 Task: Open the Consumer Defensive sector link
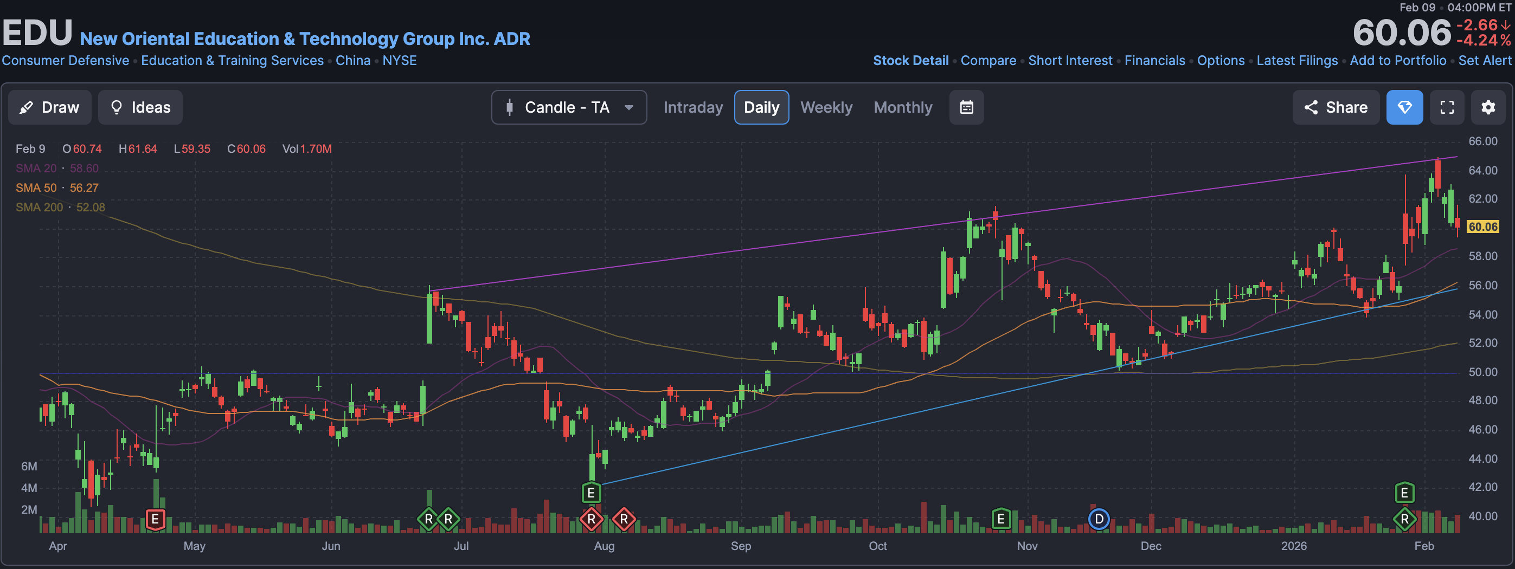65,61
